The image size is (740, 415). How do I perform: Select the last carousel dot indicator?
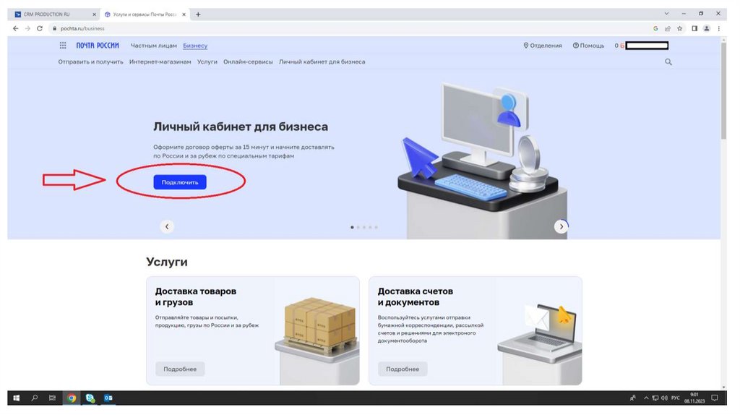click(x=376, y=227)
